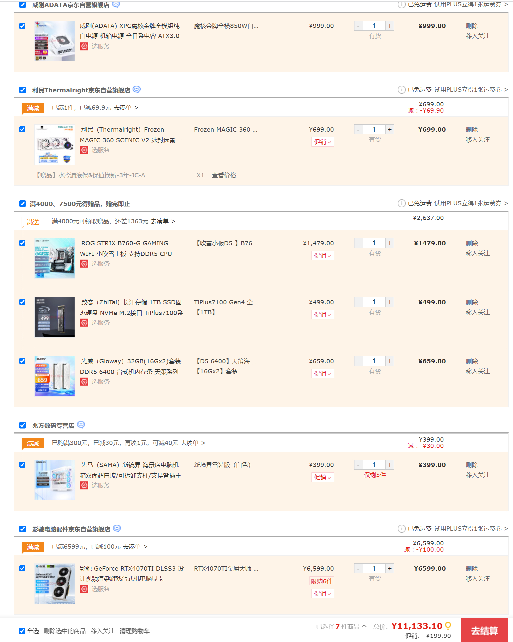Uncheck 兆方数码专营店 store checkbox
This screenshot has width=513, height=642.
pos(23,425)
